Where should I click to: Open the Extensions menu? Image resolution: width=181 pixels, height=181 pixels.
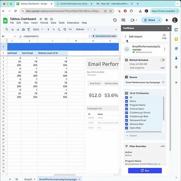coord(73,23)
